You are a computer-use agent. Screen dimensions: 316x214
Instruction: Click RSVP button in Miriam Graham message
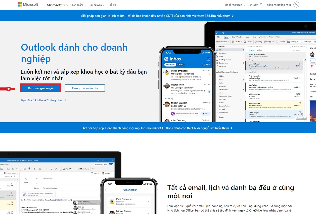click(206, 114)
